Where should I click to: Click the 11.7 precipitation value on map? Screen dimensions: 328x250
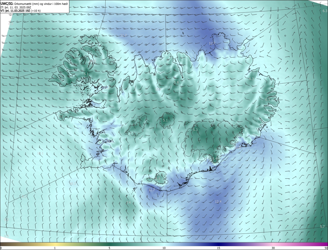pyautogui.click(x=124, y=35)
